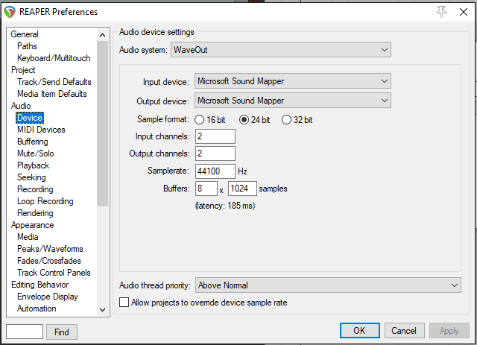This screenshot has width=477, height=345.
Task: Select the 32 bit sample format
Action: click(286, 120)
